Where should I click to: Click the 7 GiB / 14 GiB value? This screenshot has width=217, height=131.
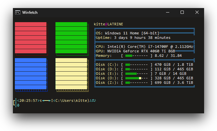[171, 74]
